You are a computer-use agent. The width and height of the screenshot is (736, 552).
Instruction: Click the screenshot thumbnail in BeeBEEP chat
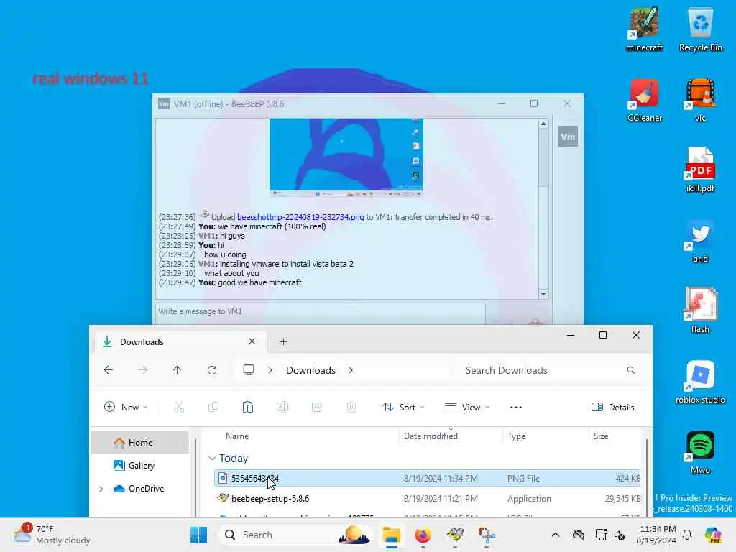pyautogui.click(x=346, y=157)
